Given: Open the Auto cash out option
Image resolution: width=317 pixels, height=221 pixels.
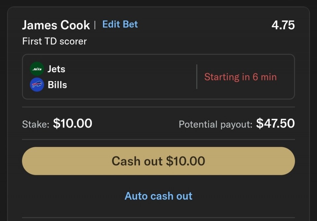Looking at the screenshot, I should [x=158, y=196].
